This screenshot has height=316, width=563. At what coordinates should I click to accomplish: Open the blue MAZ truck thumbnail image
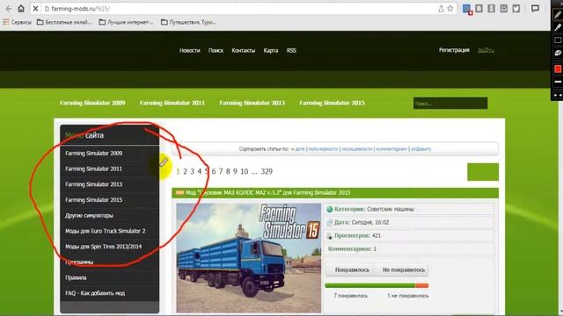coord(248,258)
